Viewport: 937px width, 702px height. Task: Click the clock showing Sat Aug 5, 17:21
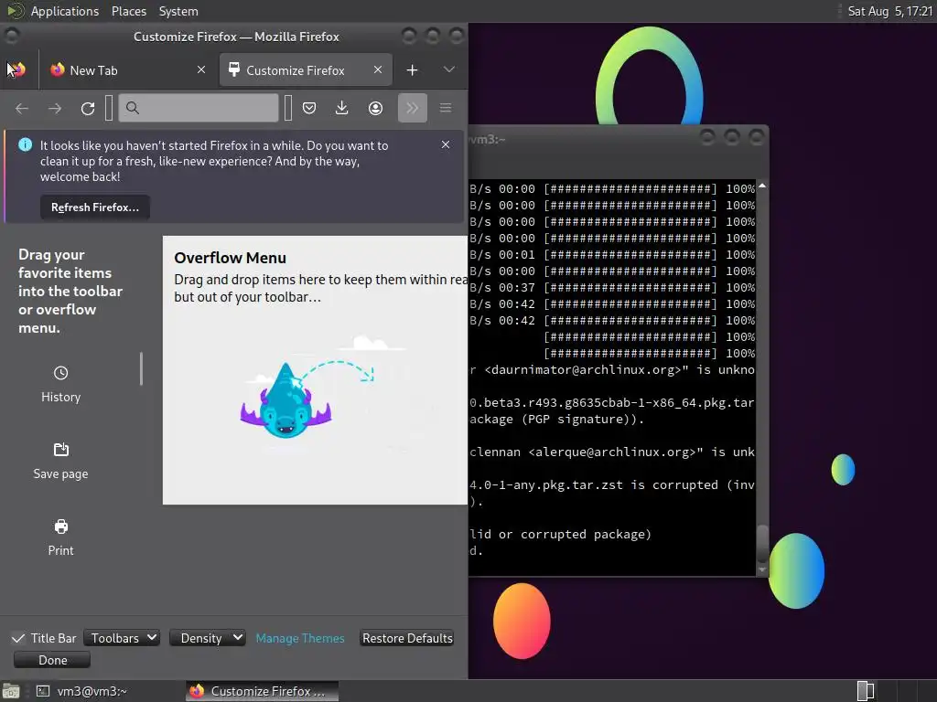(x=889, y=11)
